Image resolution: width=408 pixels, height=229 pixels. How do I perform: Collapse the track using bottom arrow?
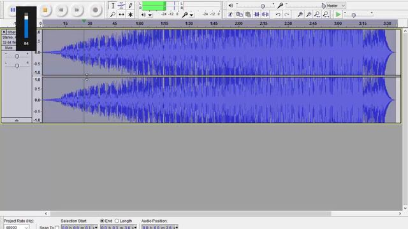point(17,120)
